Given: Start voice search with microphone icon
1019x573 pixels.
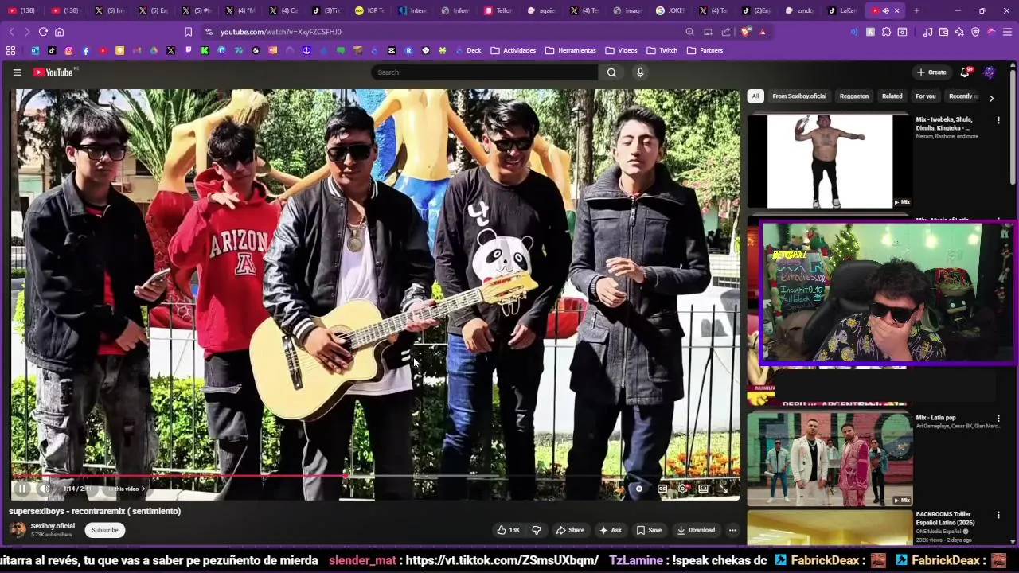Looking at the screenshot, I should (640, 72).
